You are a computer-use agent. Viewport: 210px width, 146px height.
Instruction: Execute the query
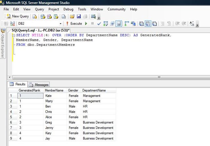pyautogui.click(x=74, y=24)
